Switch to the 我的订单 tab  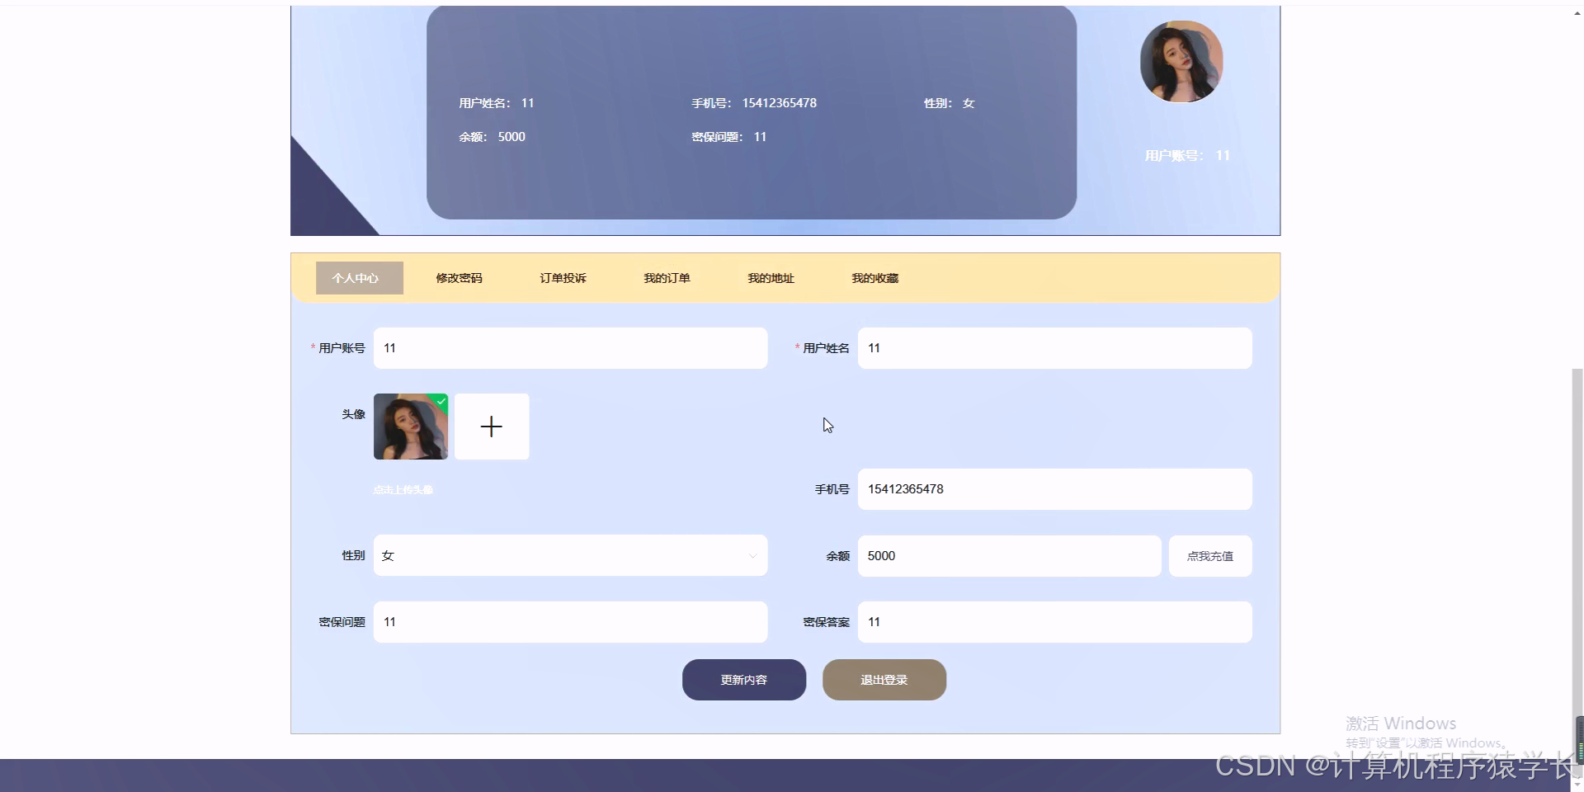tap(667, 278)
